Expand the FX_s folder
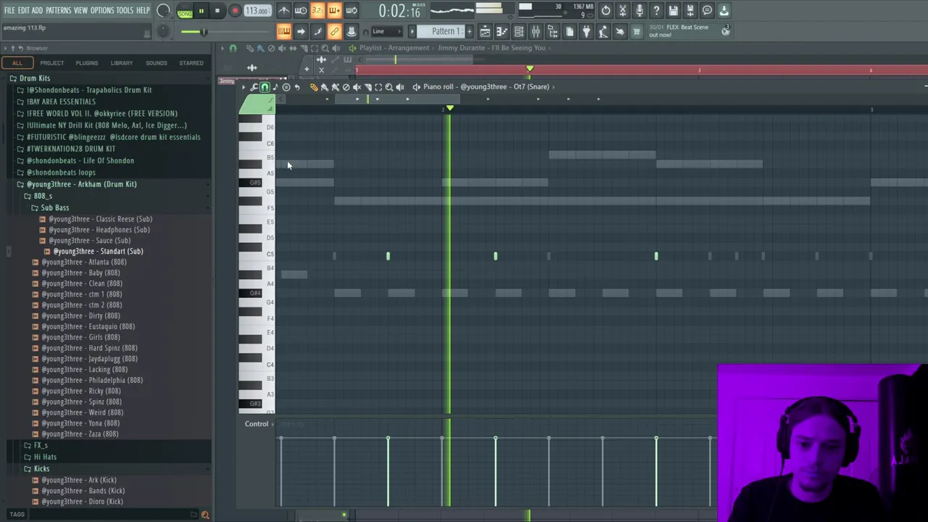 (41, 445)
